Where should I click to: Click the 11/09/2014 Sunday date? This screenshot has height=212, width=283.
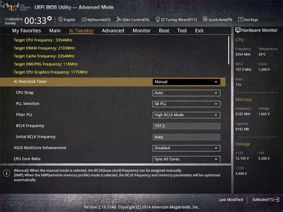pyautogui.click(x=14, y=21)
